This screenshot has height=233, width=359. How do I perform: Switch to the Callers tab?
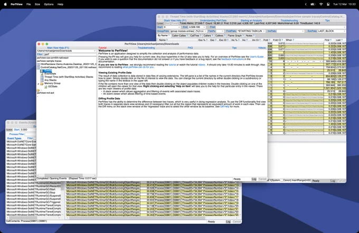pyautogui.click(x=208, y=36)
